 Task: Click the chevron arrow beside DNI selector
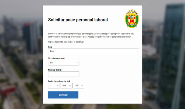pyautogui.click(x=77, y=63)
